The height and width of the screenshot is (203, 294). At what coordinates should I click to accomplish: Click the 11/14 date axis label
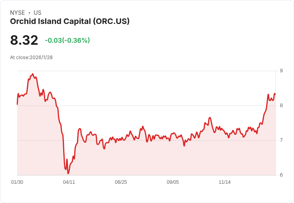pos(224,182)
